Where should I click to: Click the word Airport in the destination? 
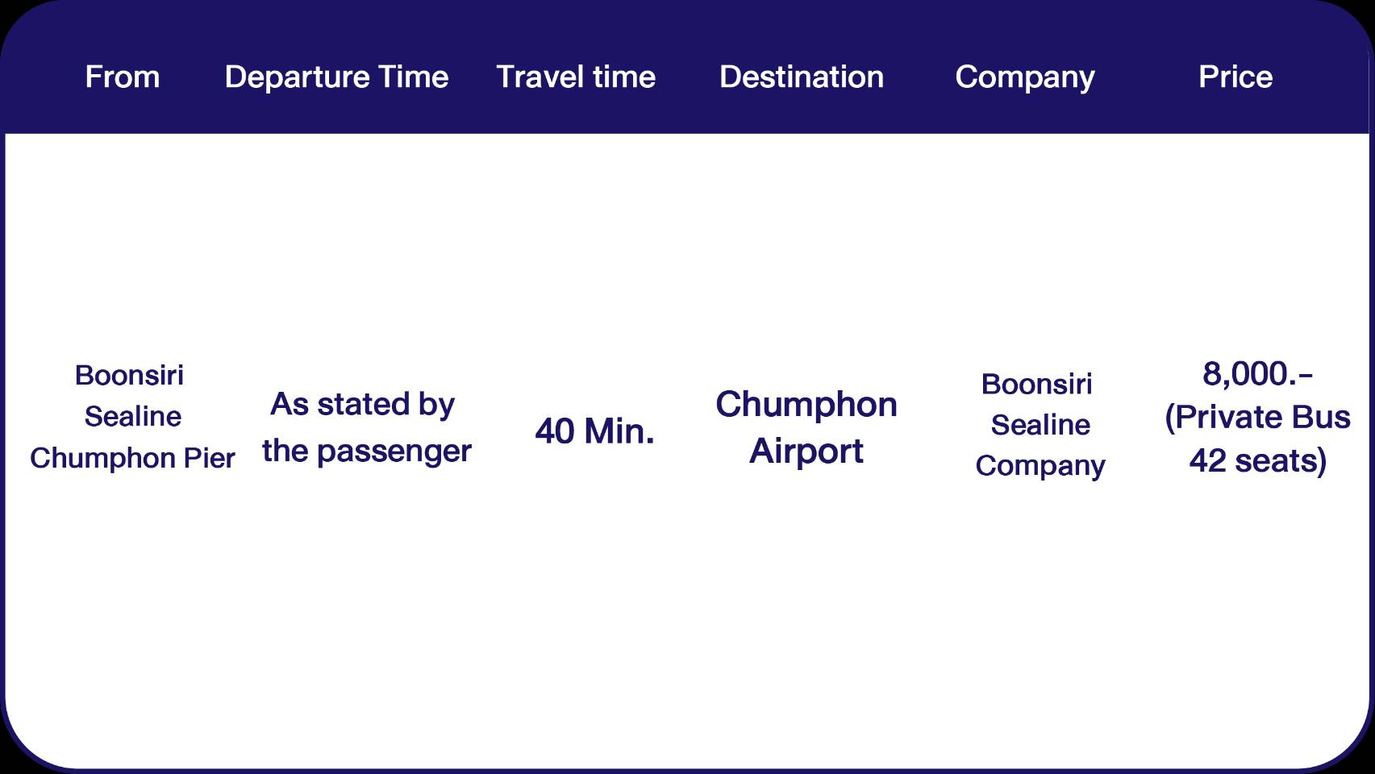(806, 451)
